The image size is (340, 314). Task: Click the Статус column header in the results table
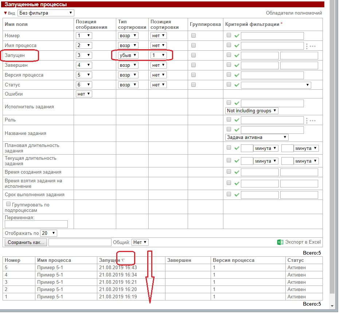pos(295,260)
